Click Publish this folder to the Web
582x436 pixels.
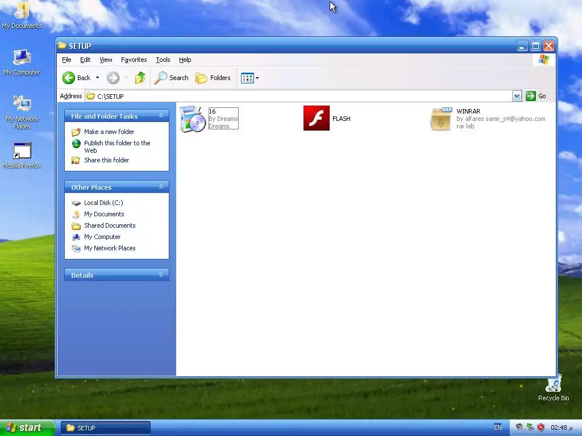click(x=117, y=146)
